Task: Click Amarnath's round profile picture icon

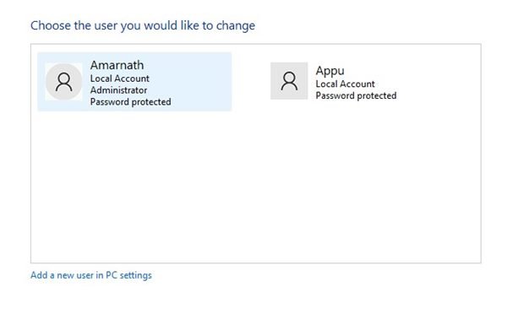Action: click(63, 82)
